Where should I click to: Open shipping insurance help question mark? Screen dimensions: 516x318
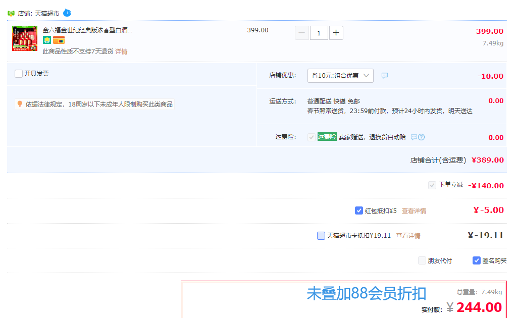421,137
